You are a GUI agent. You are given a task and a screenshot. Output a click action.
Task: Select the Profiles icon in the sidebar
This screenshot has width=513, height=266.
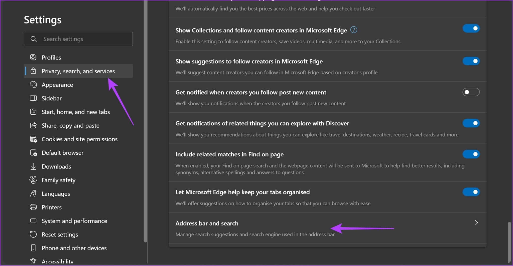[x=34, y=57]
